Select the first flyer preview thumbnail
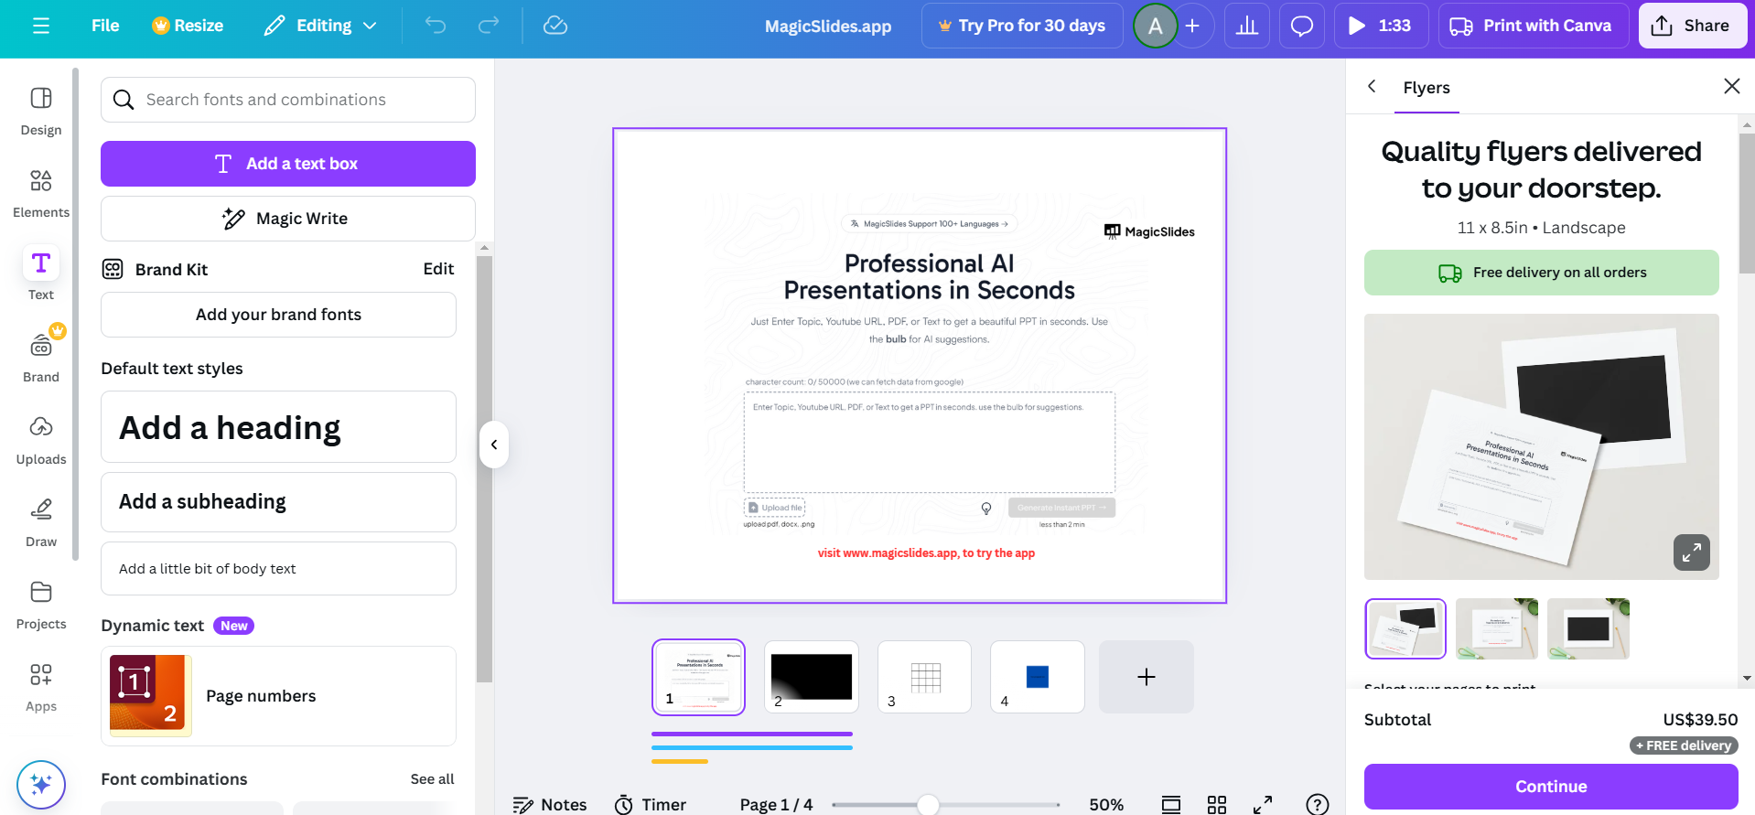Viewport: 1755px width, 815px height. point(1405,629)
